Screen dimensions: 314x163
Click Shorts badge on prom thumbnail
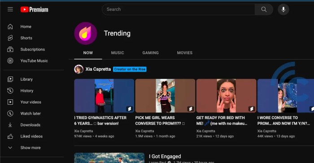[x=191, y=109]
